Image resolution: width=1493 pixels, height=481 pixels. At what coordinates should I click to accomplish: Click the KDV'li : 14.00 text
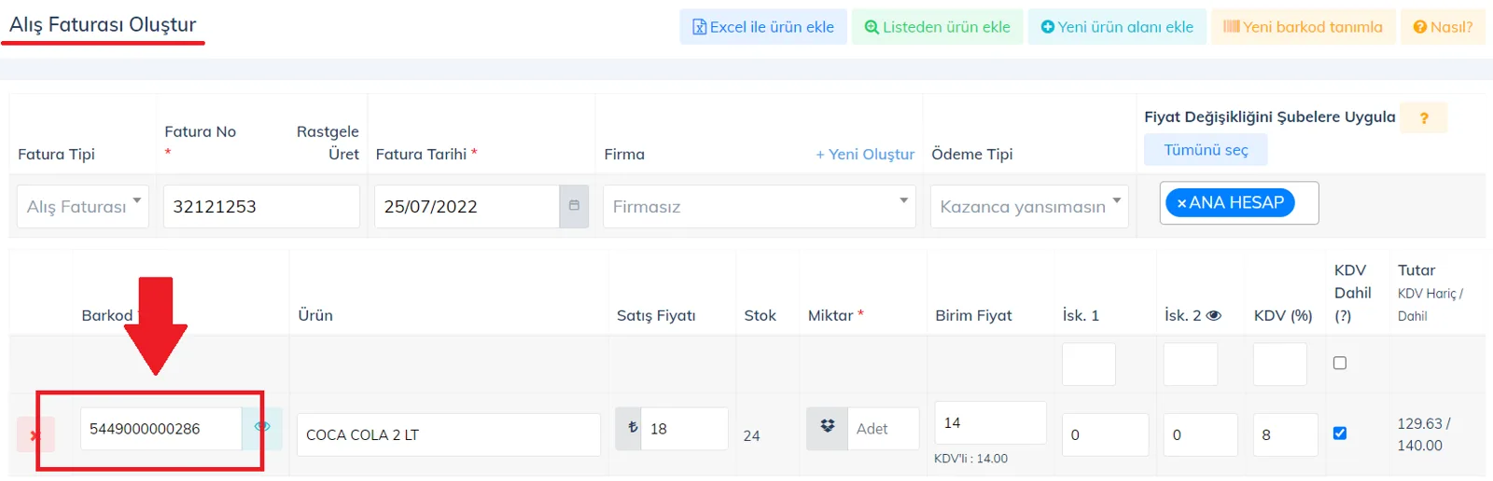(x=970, y=459)
